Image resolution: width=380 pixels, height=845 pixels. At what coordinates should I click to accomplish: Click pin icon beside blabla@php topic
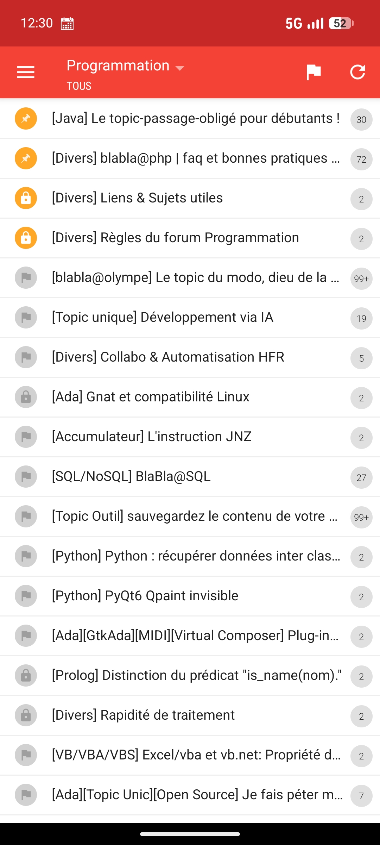26,158
